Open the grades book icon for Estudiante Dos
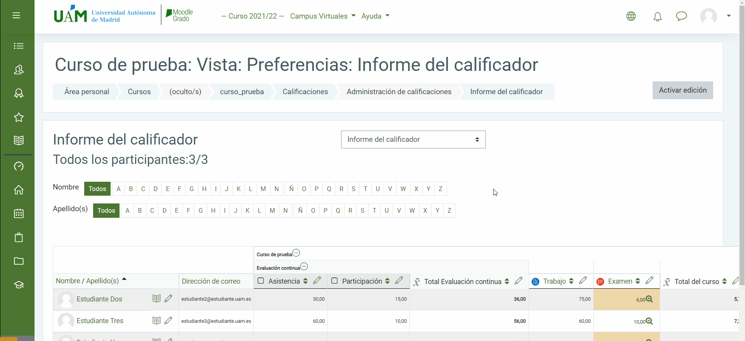Screen dimensions: 745x341 point(156,298)
